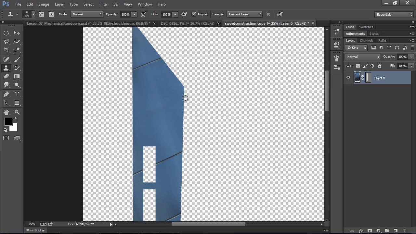Switch to the DSC_0816.JPG document tab
Viewport: 416px width, 234px height.
click(188, 23)
